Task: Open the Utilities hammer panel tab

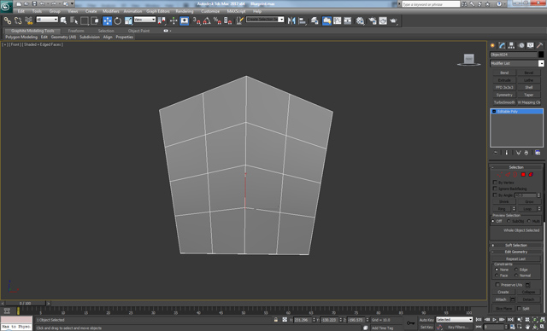Action: [x=539, y=45]
